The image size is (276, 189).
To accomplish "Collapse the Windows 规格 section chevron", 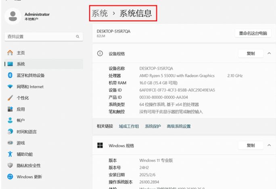I will pyautogui.click(x=269, y=145).
